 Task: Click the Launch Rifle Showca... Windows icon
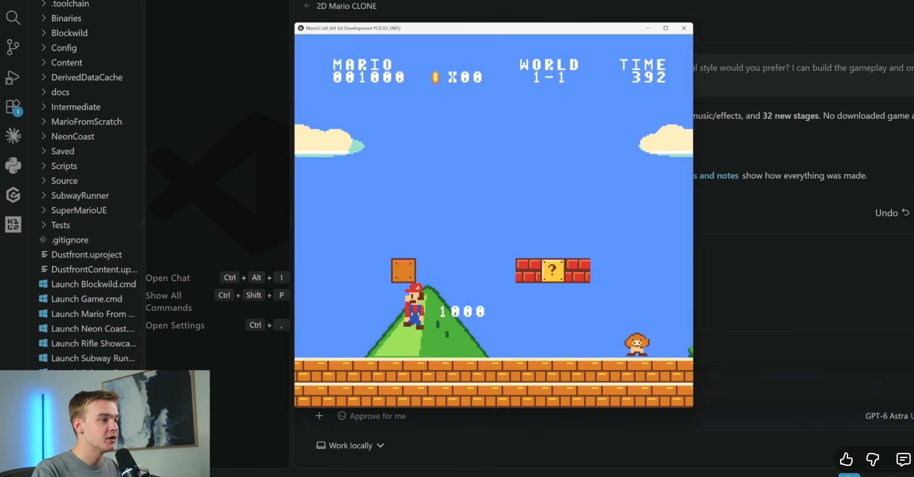pos(43,343)
